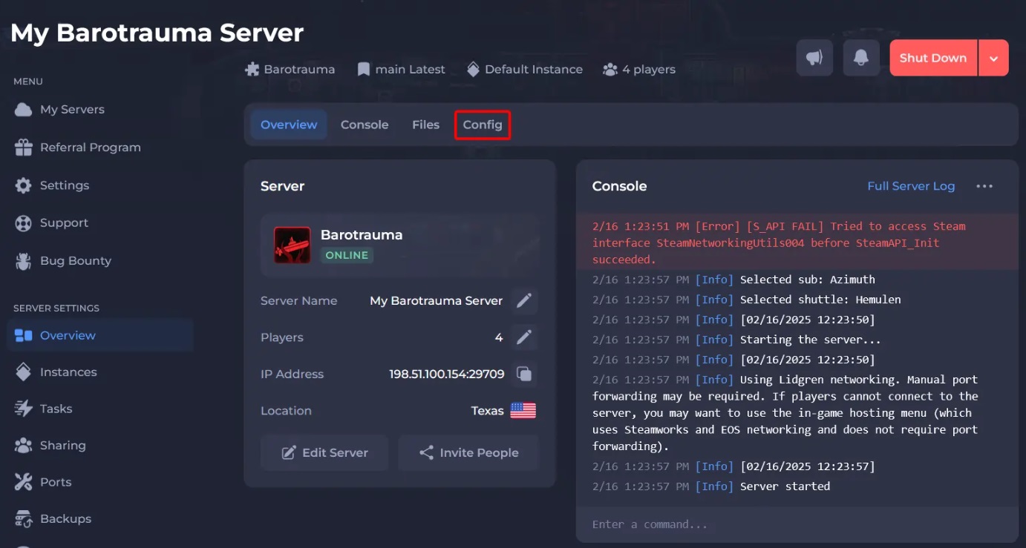Open the Config tab
This screenshot has height=548, width=1026.
pos(483,125)
